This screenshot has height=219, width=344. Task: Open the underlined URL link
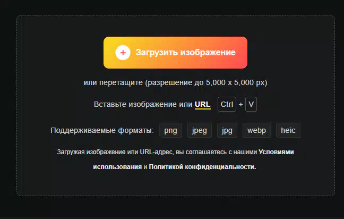[202, 104]
